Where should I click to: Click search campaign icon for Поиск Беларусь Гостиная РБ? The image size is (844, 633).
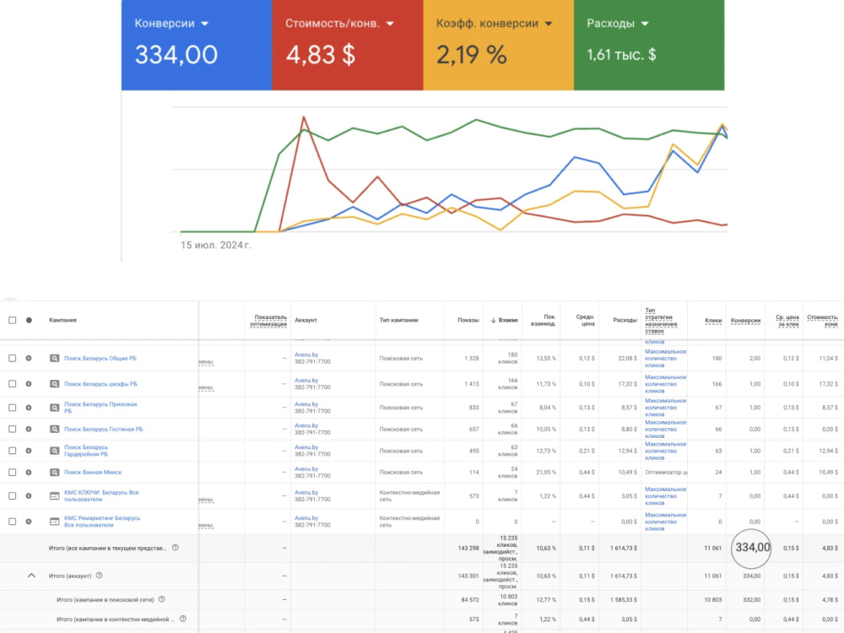pyautogui.click(x=54, y=429)
